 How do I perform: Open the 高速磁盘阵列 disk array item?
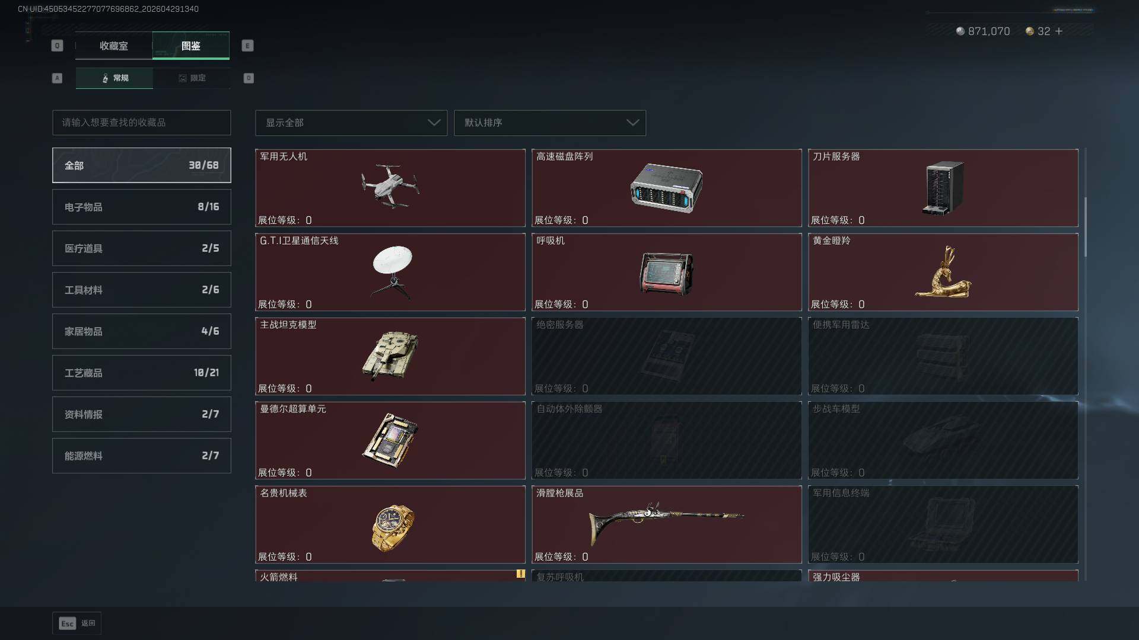tap(667, 188)
